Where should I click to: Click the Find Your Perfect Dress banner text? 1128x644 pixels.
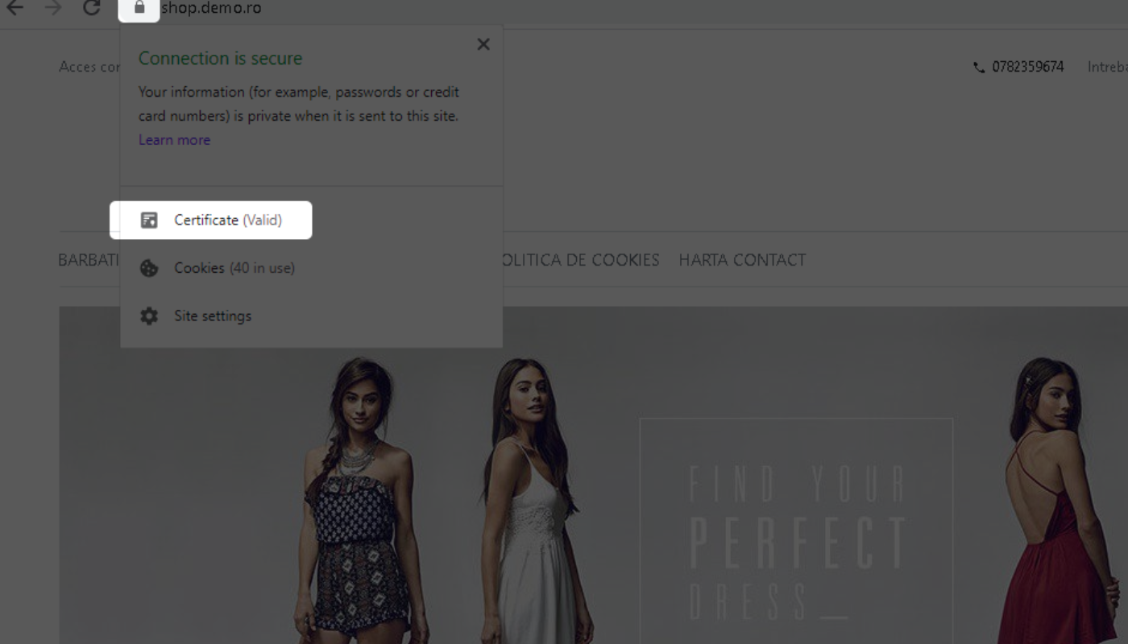click(797, 541)
